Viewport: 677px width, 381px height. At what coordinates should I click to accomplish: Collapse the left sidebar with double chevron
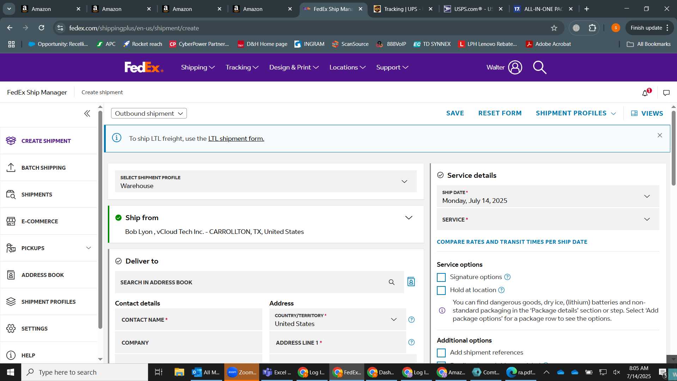(x=87, y=113)
